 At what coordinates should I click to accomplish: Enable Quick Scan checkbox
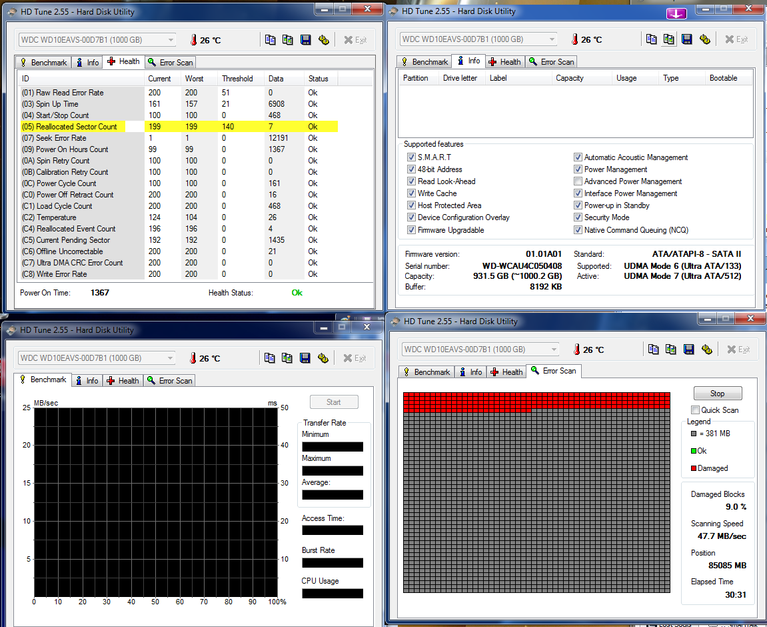point(695,410)
